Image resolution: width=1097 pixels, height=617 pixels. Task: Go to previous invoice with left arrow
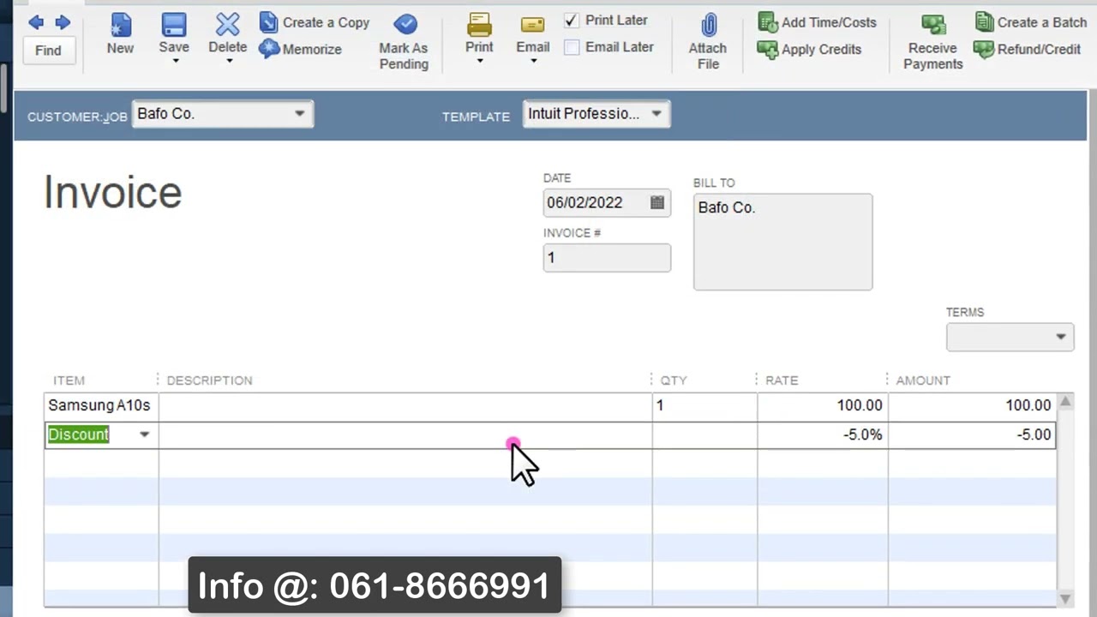35,22
